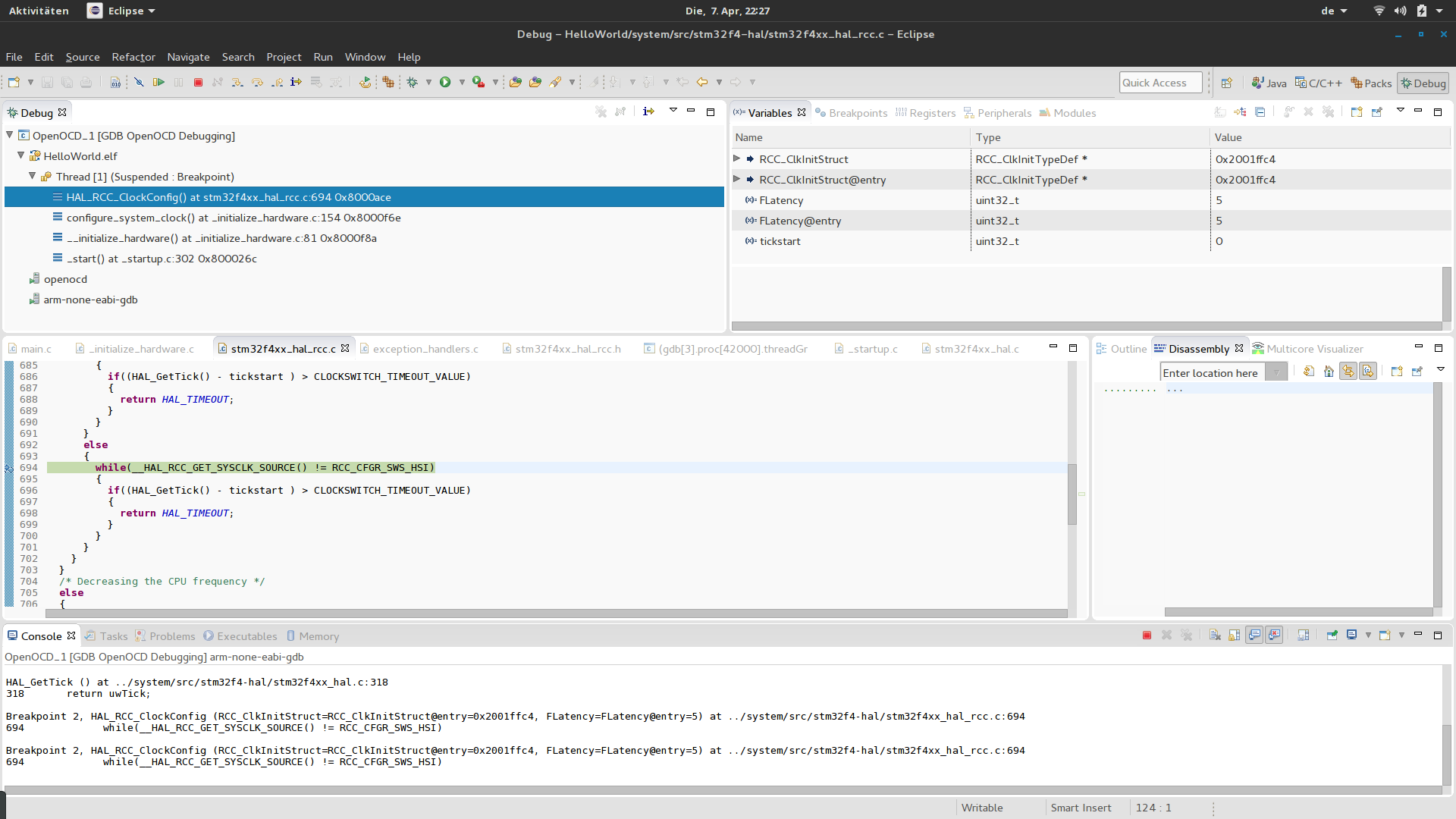Toggle Link with Active Debug Context in Disassembly
1456x819 pixels.
click(x=1348, y=372)
